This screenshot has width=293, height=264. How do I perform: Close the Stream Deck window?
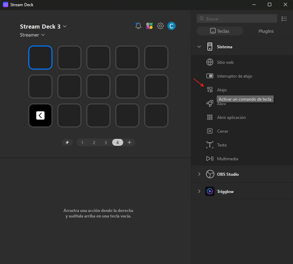click(285, 5)
